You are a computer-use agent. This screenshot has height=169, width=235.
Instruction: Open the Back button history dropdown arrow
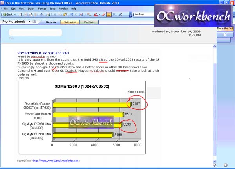15,14
